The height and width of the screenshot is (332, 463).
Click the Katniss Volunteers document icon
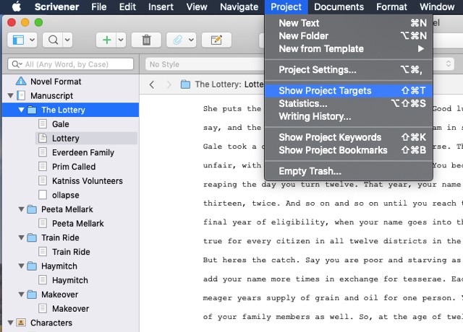coord(43,180)
